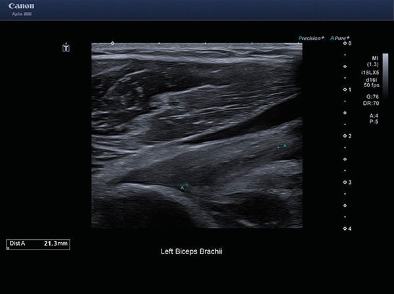Click the d16i depth setting text
The width and height of the screenshot is (394, 294).
pos(371,80)
